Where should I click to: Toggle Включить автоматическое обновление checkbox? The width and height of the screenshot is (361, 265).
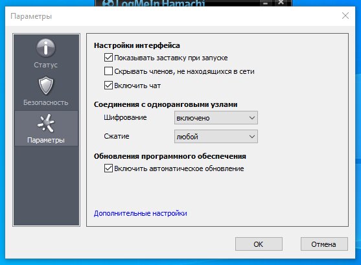pyautogui.click(x=108, y=168)
